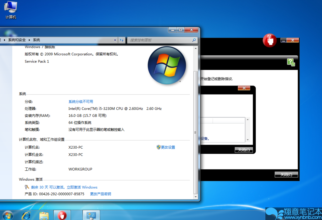The width and height of the screenshot is (322, 220).
Task: Open the address bar history dropdown
Action: [115, 40]
